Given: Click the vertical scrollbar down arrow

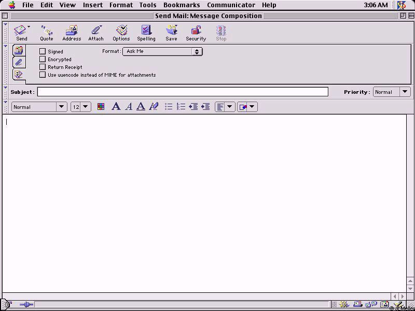Looking at the screenshot, I should tap(410, 289).
